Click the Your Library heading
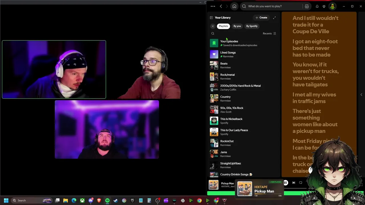The width and height of the screenshot is (365, 205). tap(223, 18)
